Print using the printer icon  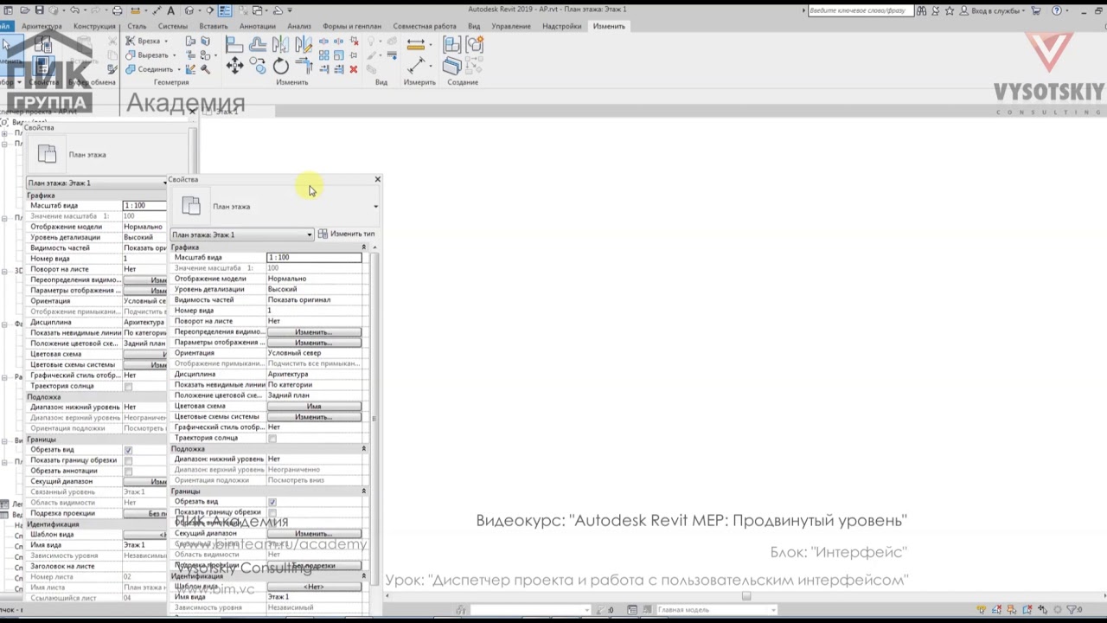tap(117, 10)
